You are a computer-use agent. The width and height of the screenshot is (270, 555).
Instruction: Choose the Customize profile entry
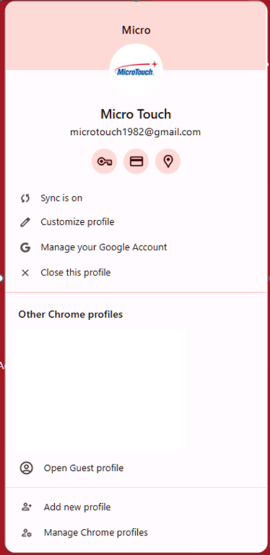click(x=136, y=222)
